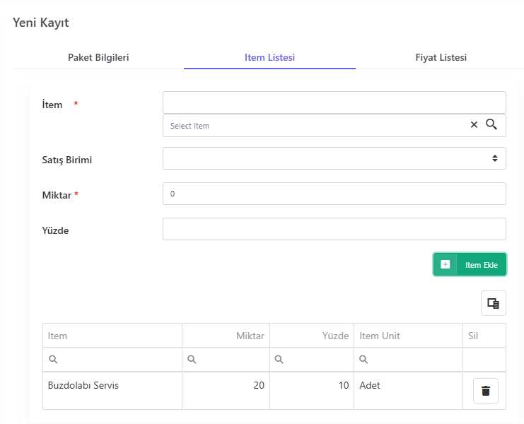Open the Fiyat Listesi tab
This screenshot has width=524, height=424.
coord(441,57)
